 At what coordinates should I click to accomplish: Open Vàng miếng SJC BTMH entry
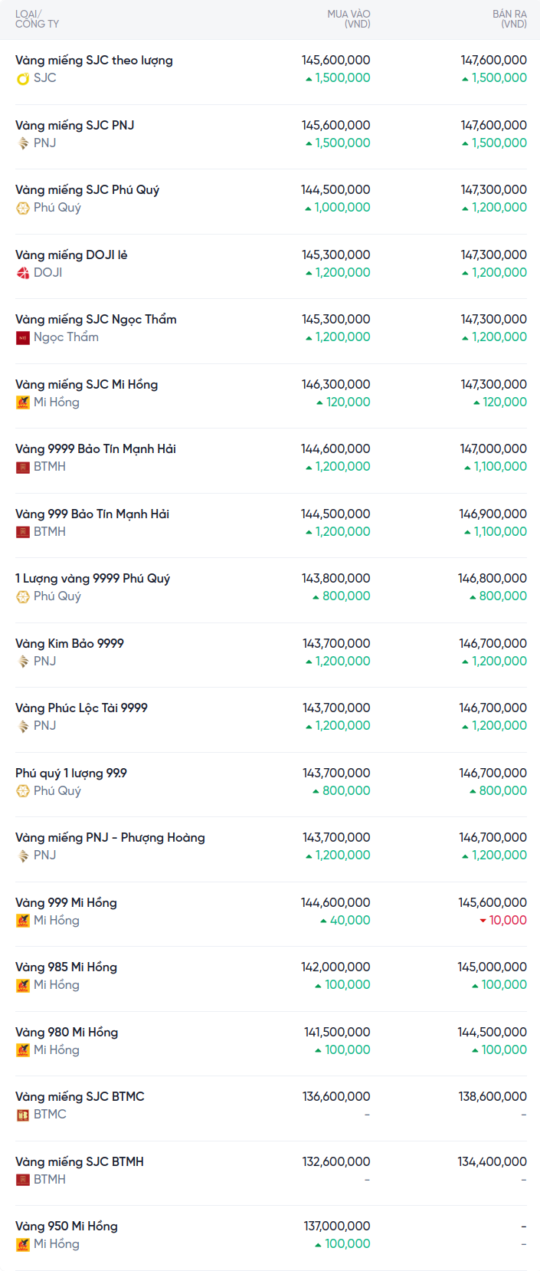point(79,1162)
